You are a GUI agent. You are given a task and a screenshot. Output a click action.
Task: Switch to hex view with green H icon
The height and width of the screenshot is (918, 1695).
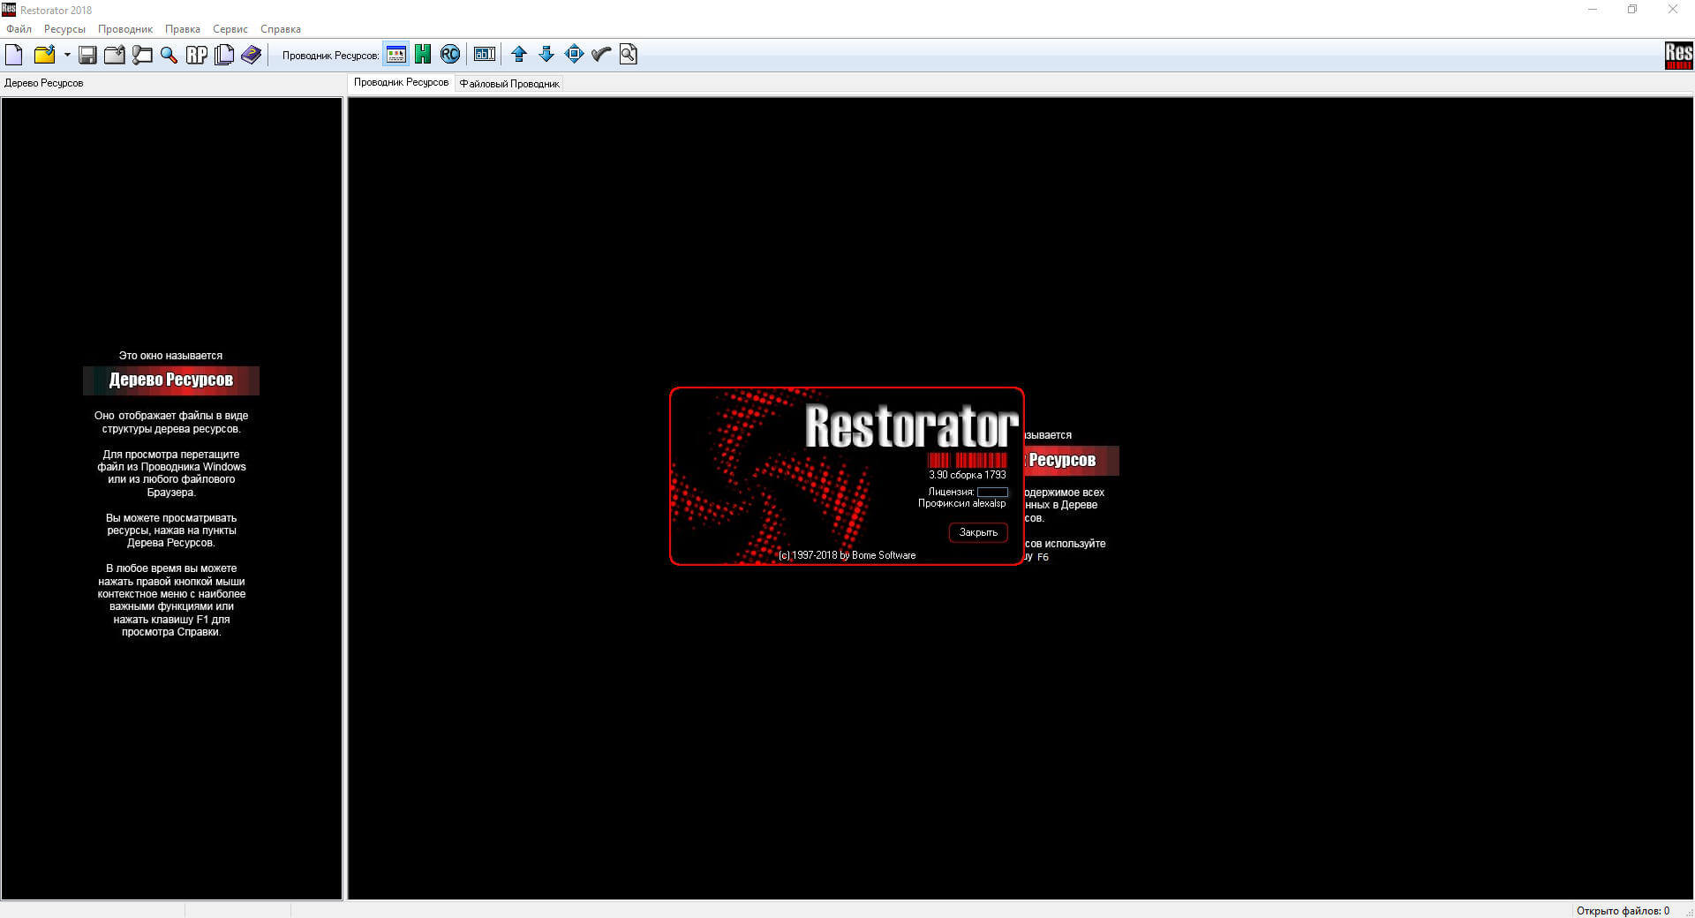(423, 55)
